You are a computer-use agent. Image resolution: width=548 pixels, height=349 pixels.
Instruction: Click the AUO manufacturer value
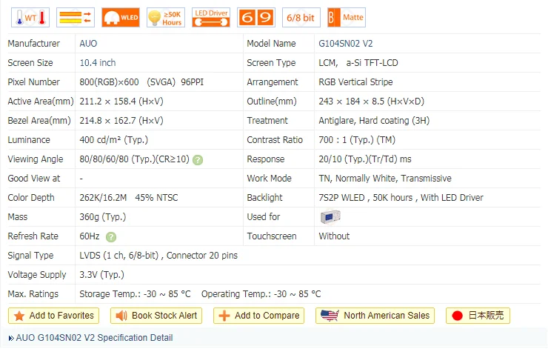click(x=88, y=44)
